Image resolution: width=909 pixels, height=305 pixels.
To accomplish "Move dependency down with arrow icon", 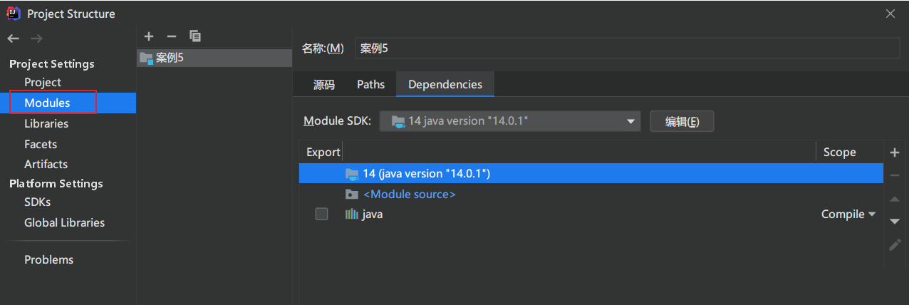I will point(895,222).
